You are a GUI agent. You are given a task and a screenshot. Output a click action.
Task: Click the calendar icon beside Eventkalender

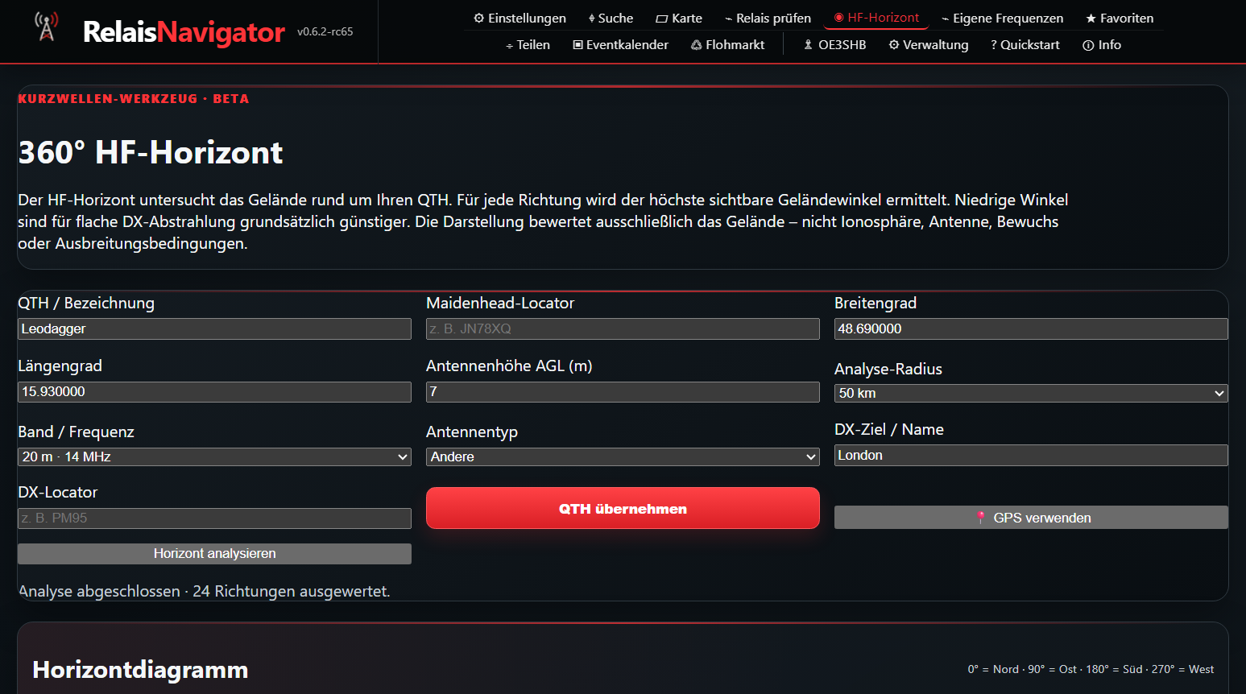point(577,45)
